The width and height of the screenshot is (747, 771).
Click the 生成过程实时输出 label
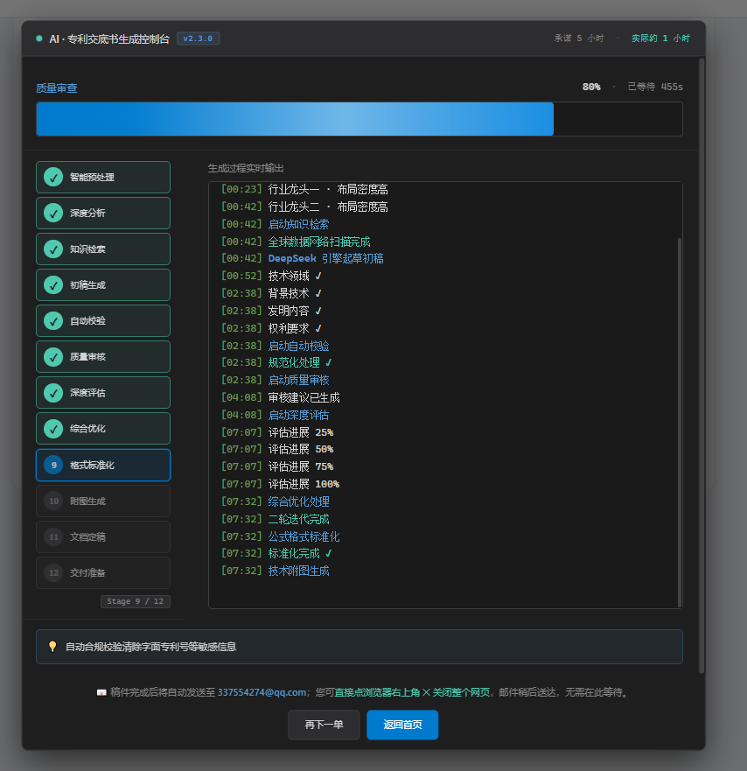point(246,168)
